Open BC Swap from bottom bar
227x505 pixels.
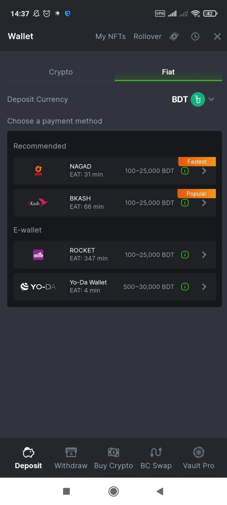(x=156, y=458)
